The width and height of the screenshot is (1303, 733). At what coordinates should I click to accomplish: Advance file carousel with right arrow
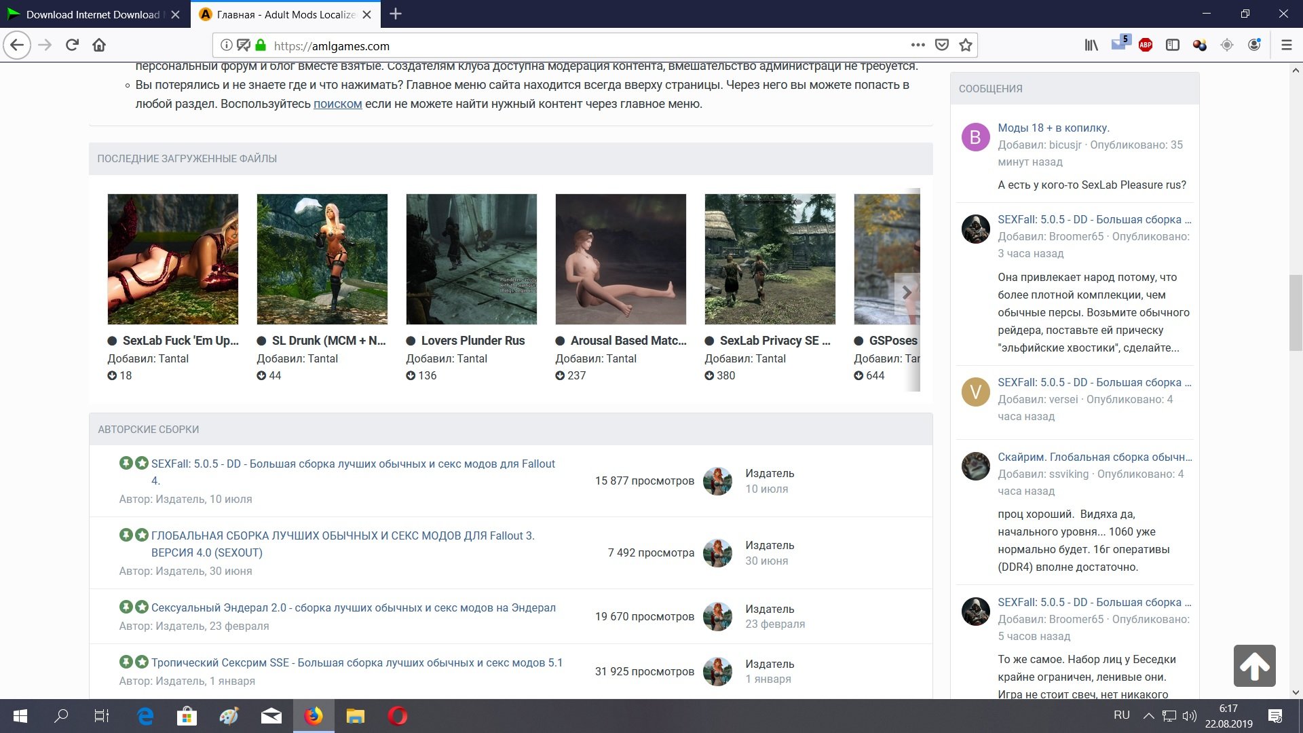click(907, 293)
